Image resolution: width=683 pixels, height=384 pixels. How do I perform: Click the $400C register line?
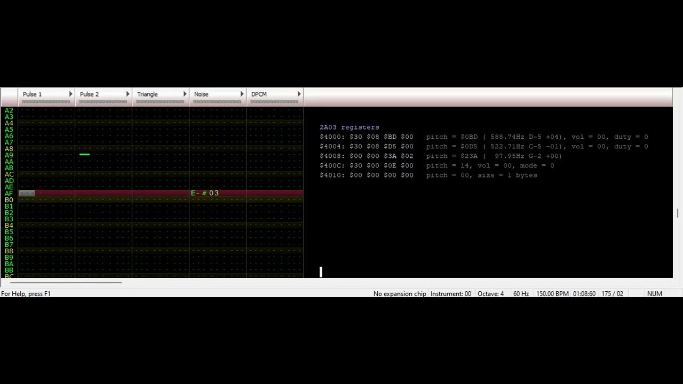[437, 166]
